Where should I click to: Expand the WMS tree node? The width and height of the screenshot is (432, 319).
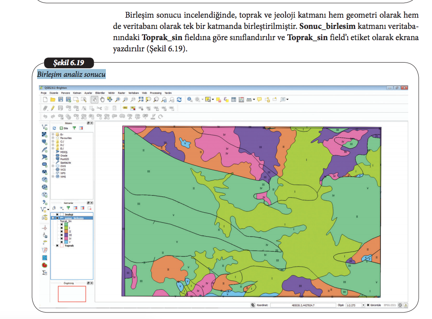click(x=53, y=177)
